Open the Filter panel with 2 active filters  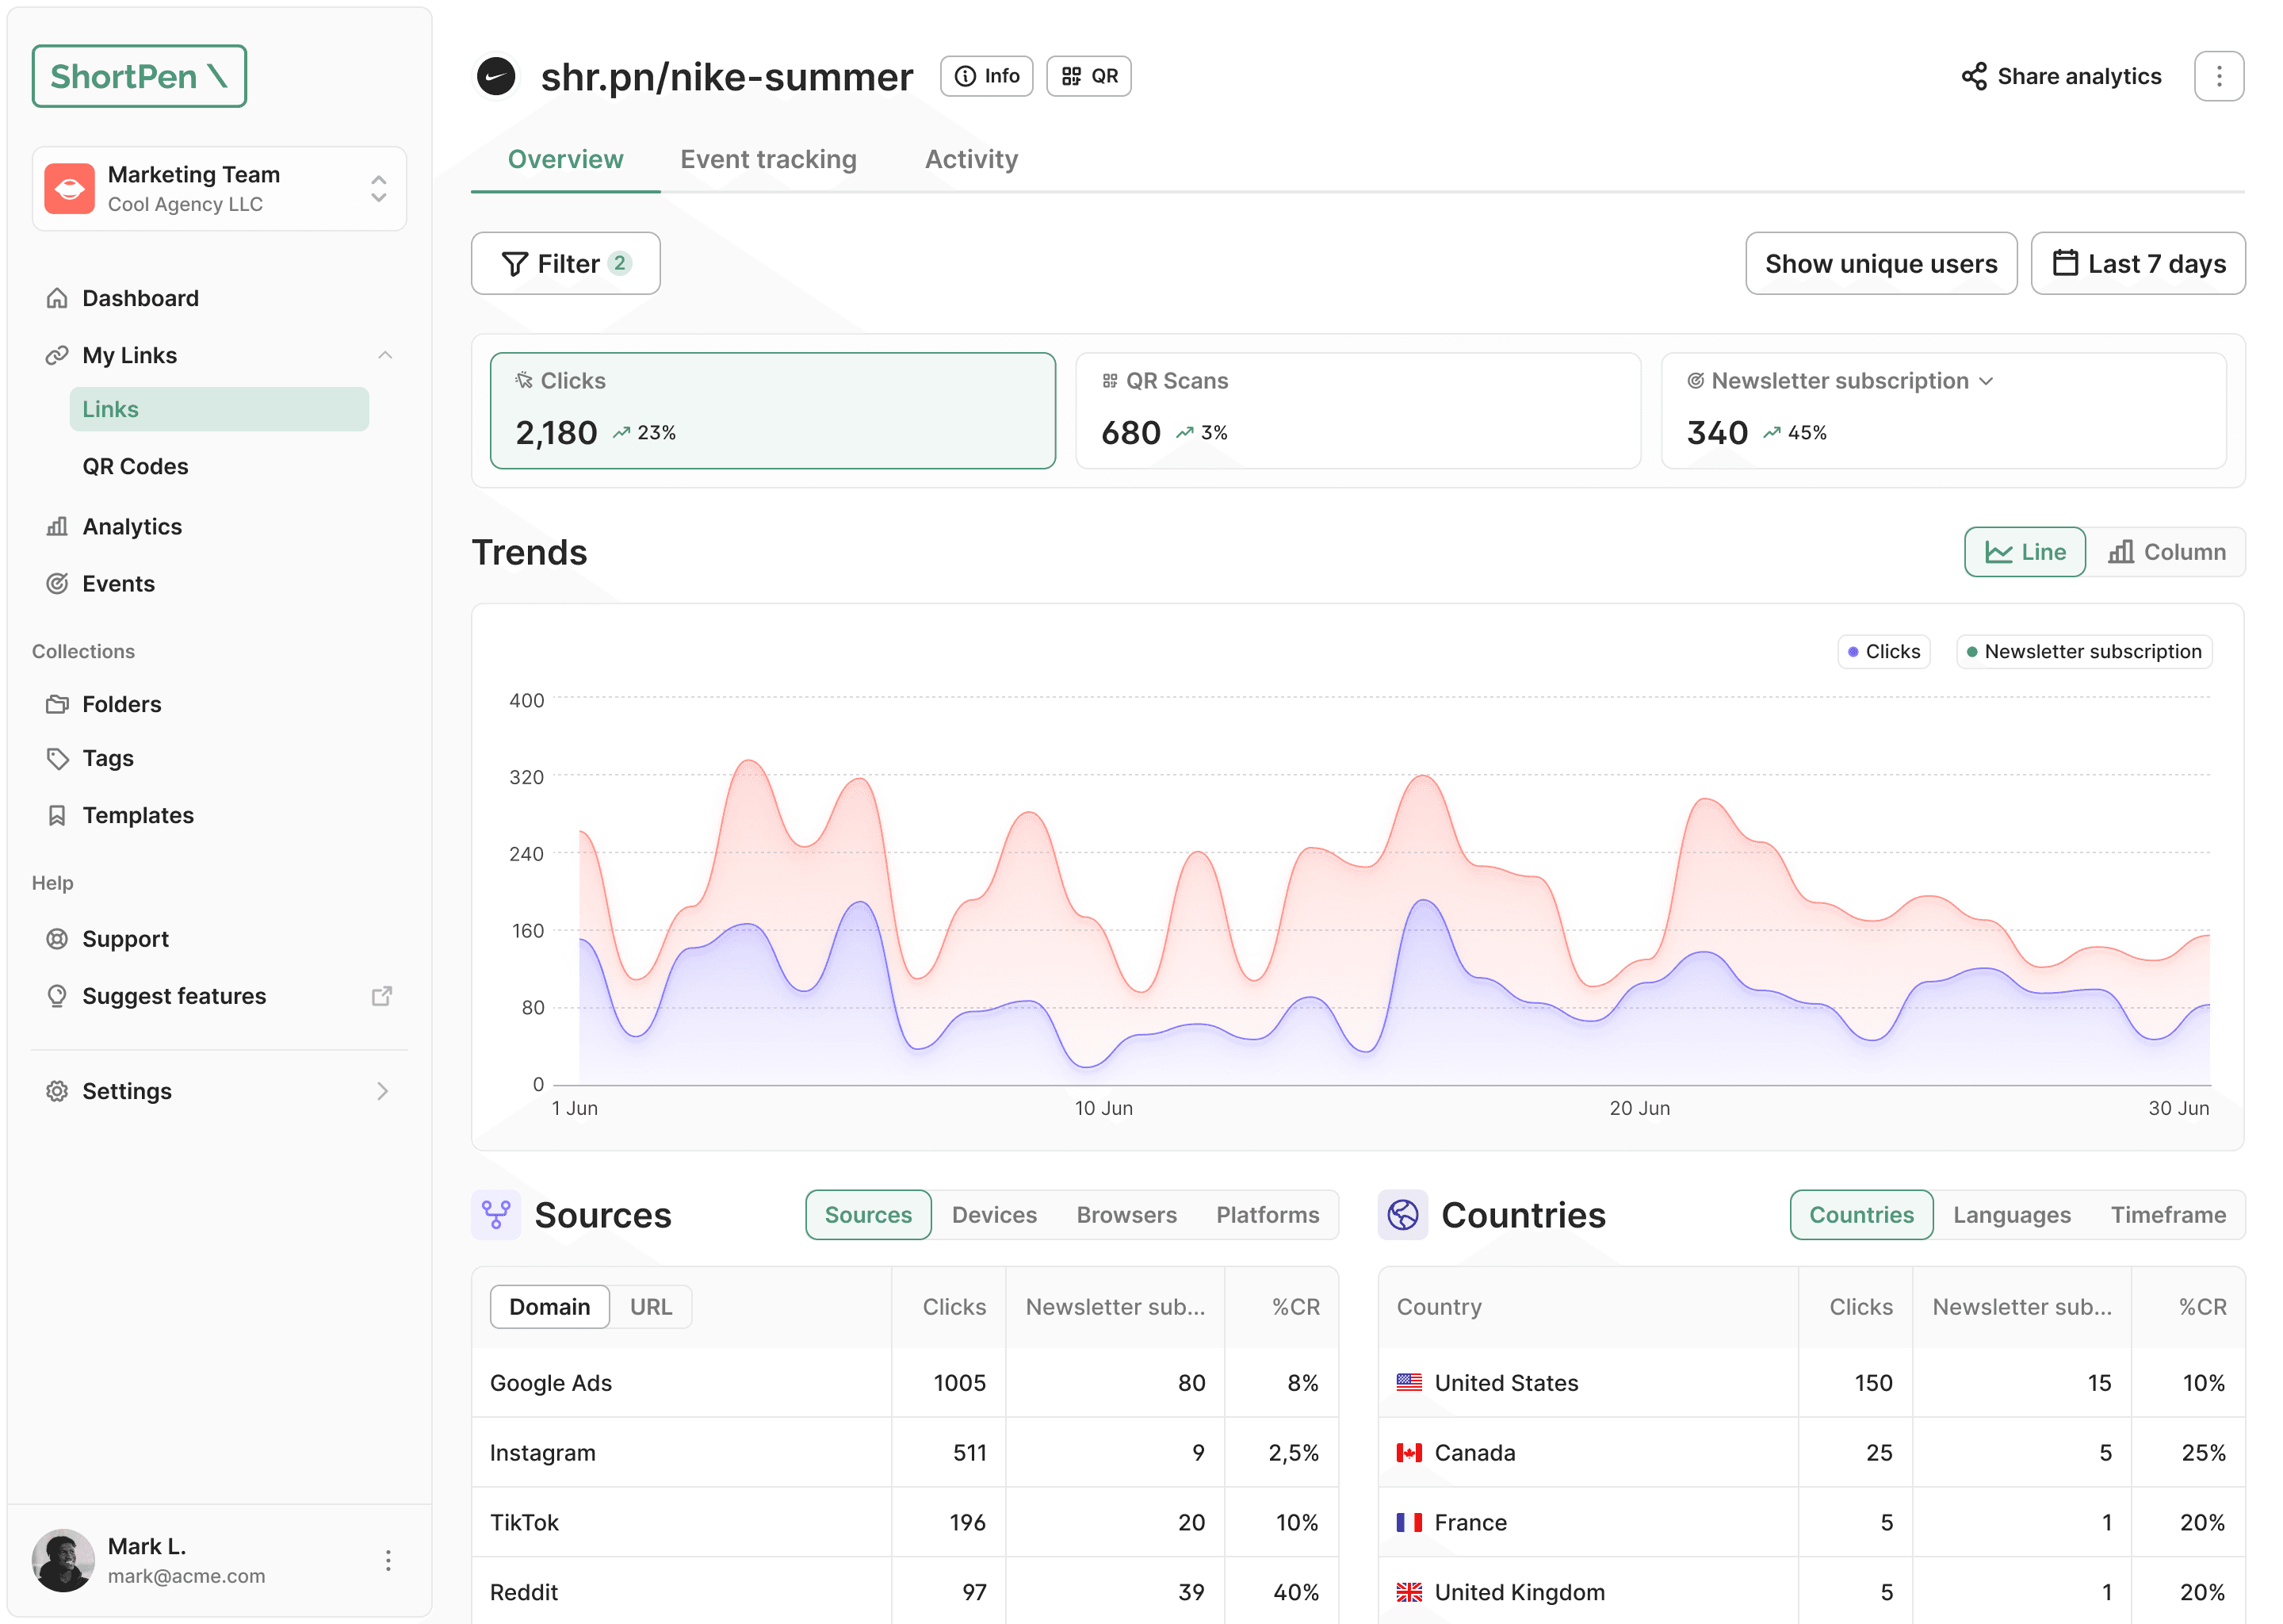click(x=564, y=263)
